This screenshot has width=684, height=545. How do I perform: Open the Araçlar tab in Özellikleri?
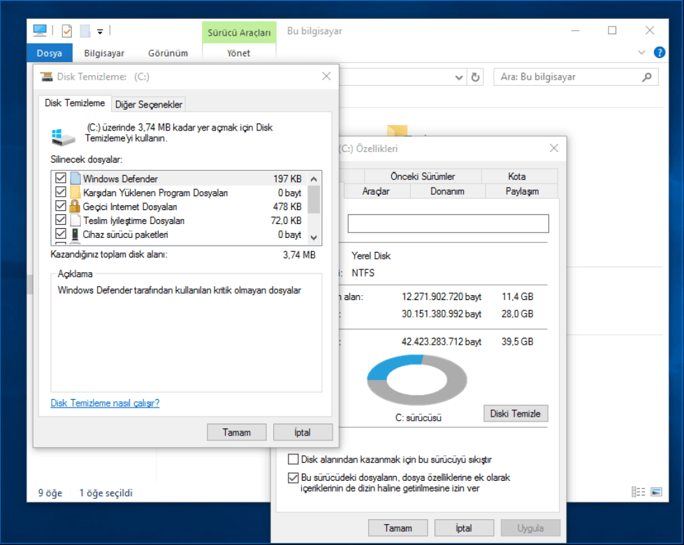tap(376, 191)
